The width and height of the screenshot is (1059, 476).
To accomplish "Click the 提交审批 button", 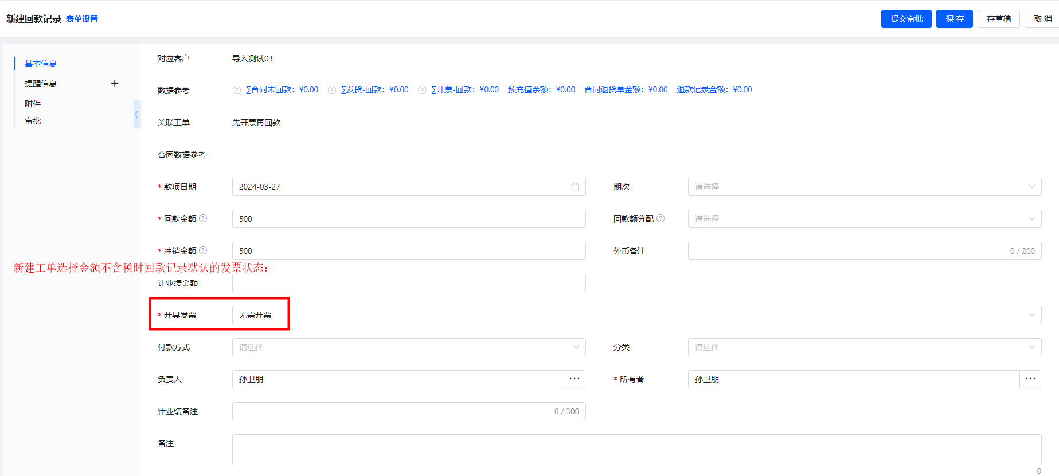I will (906, 19).
